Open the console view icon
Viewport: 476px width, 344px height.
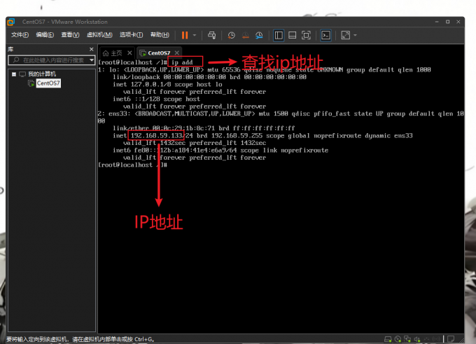coord(325,35)
